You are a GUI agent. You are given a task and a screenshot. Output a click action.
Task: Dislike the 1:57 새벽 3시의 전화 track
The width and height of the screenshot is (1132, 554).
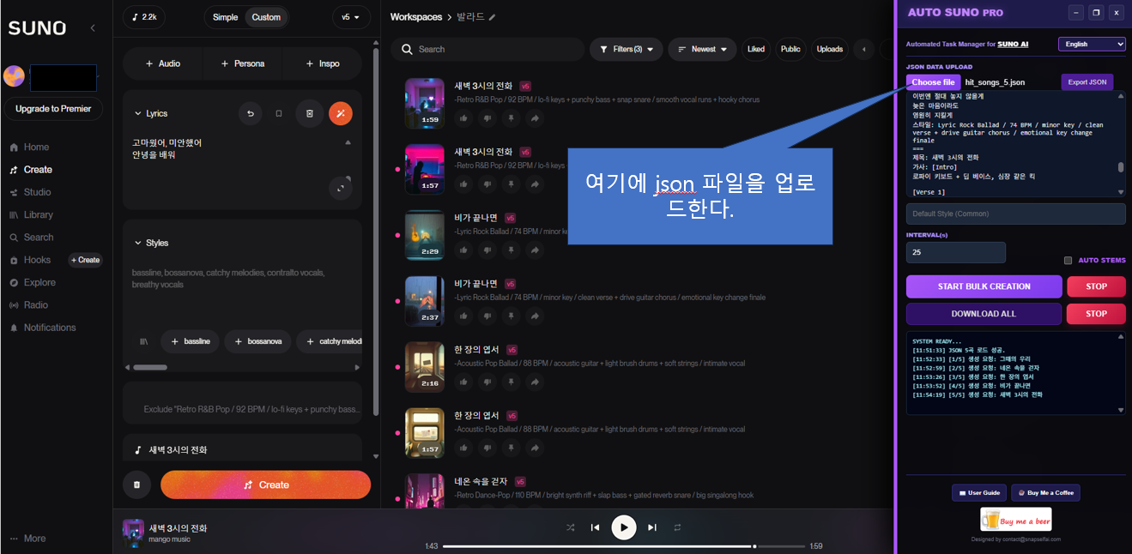[487, 184]
